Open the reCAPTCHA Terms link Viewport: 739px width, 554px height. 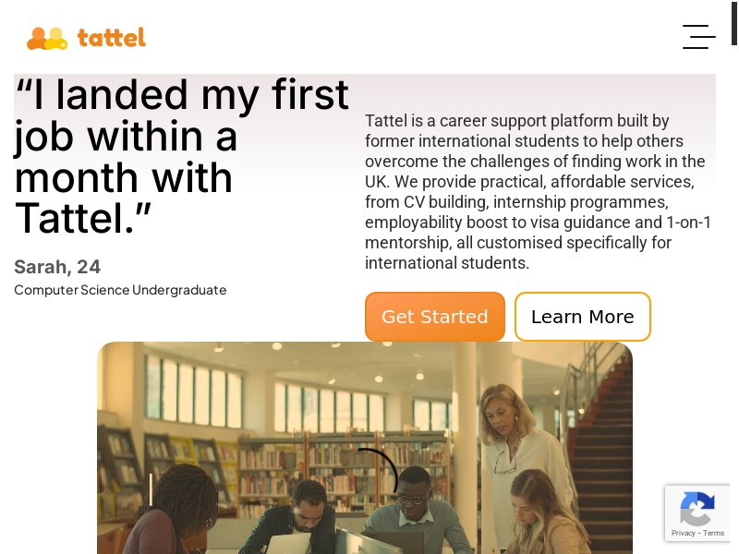tap(714, 533)
